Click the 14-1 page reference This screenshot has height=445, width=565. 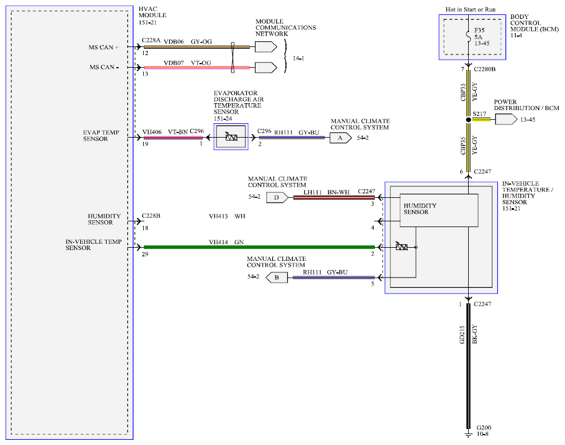pyautogui.click(x=299, y=58)
